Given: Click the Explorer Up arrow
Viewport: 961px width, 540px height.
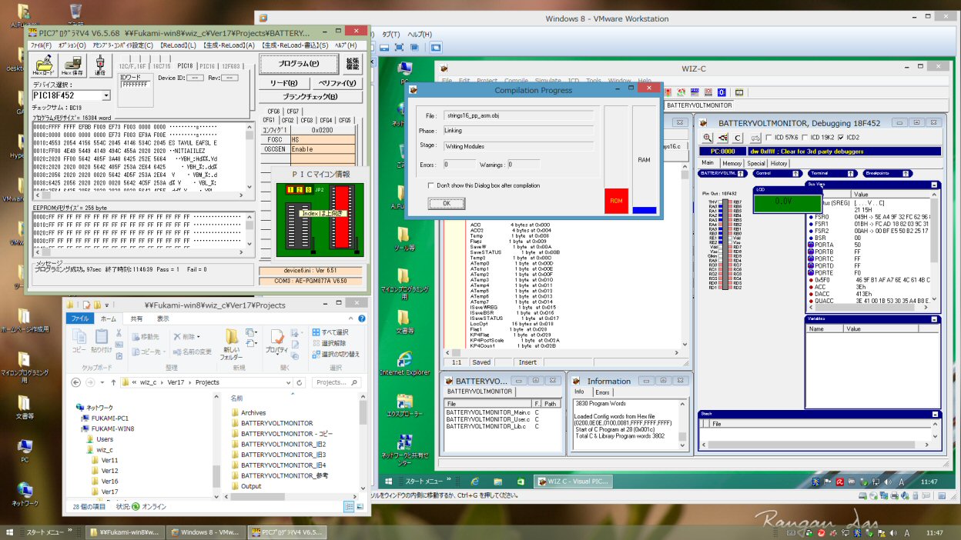Looking at the screenshot, I should [114, 382].
